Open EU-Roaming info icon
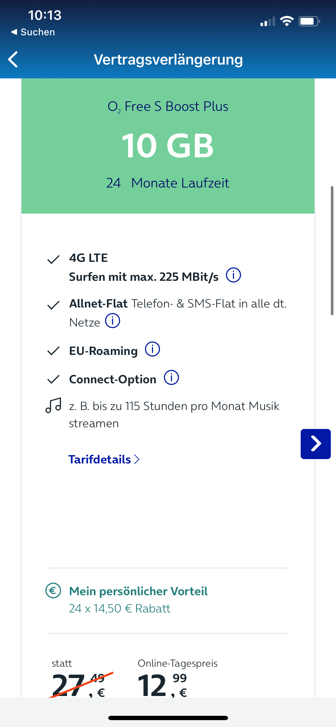Viewport: 336px width, 727px height. (152, 349)
